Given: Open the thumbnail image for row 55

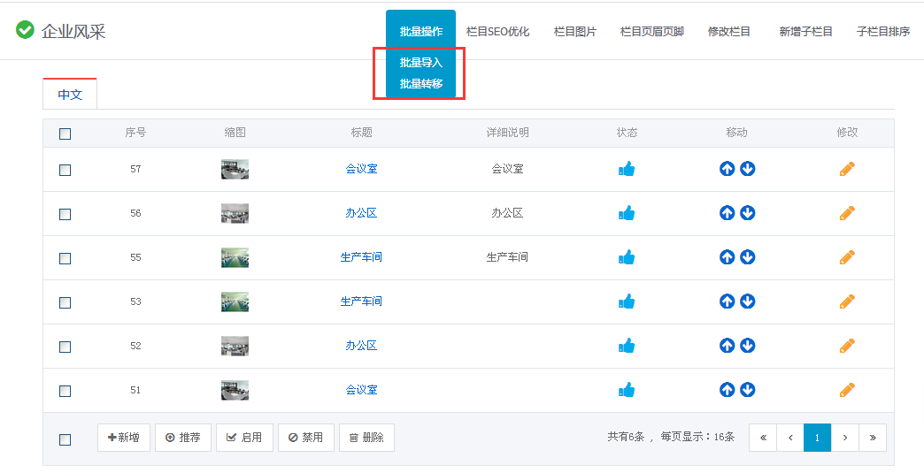Looking at the screenshot, I should click(235, 257).
